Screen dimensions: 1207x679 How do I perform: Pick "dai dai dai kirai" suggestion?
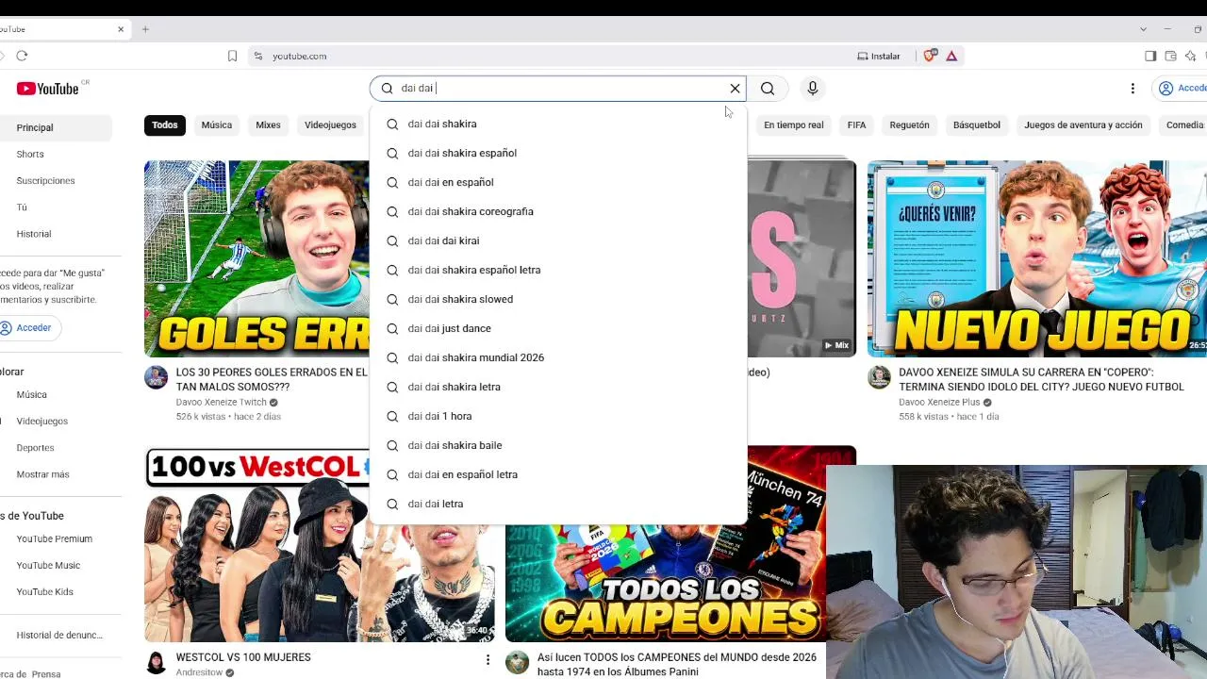pyautogui.click(x=558, y=240)
